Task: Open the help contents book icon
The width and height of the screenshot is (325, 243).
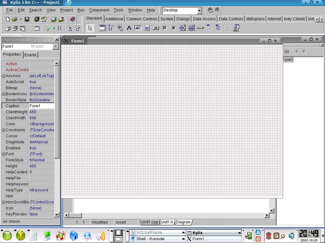Action: click(72, 20)
